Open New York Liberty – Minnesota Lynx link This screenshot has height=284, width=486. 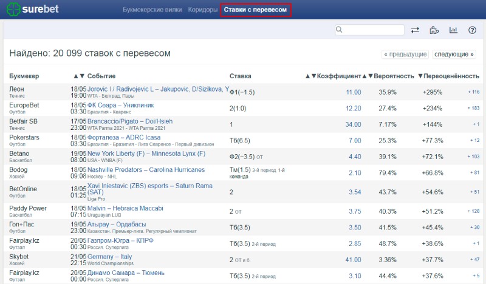[146, 154]
